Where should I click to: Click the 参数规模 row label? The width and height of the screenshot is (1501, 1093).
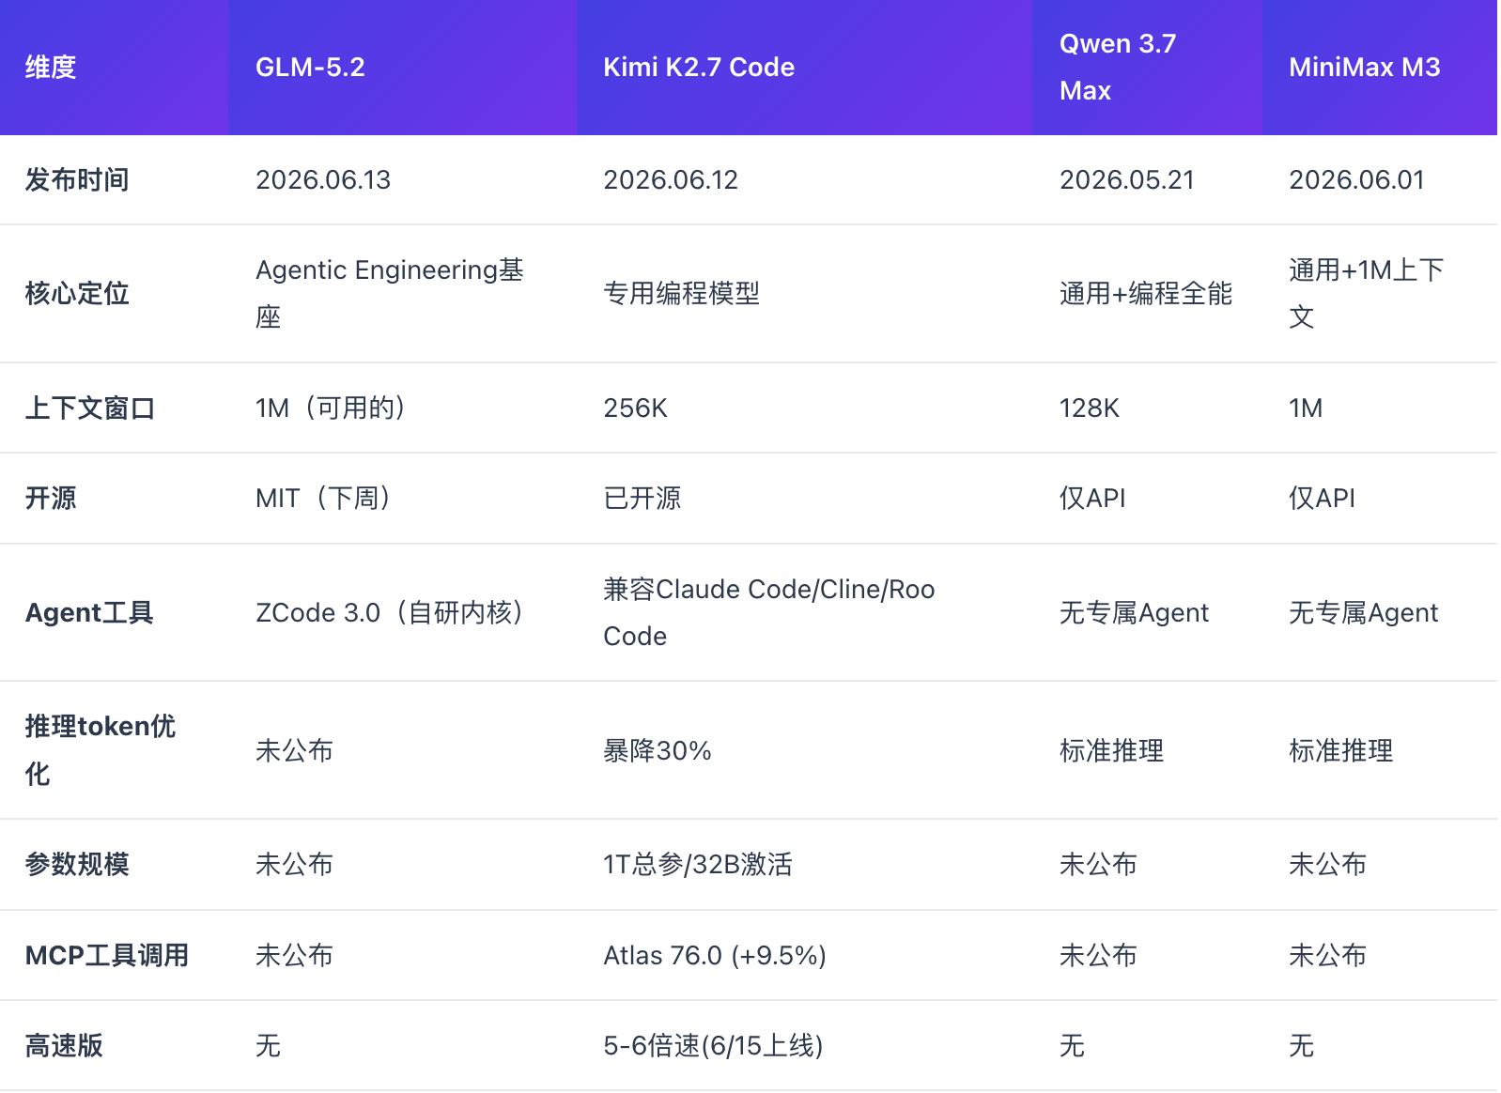[x=77, y=865]
